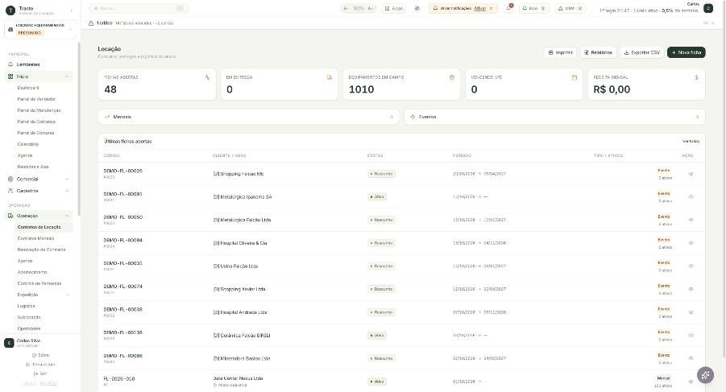This screenshot has height=392, width=726.
Task: Click the Relatórios button
Action: tap(598, 52)
